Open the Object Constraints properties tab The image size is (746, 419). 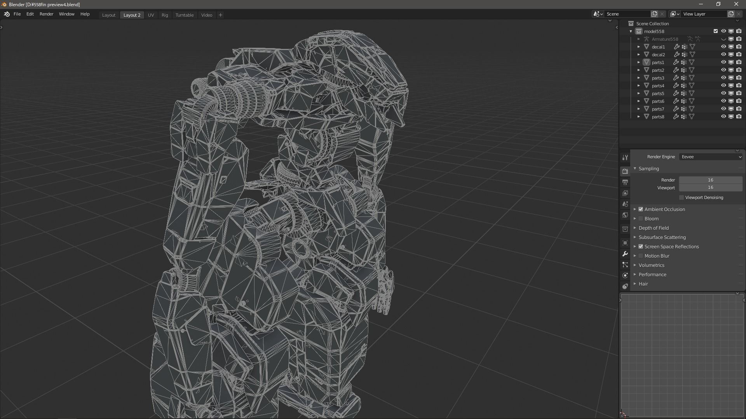pyautogui.click(x=625, y=286)
